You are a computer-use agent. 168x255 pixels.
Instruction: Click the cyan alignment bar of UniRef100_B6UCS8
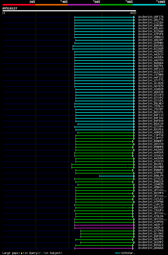point(106,124)
